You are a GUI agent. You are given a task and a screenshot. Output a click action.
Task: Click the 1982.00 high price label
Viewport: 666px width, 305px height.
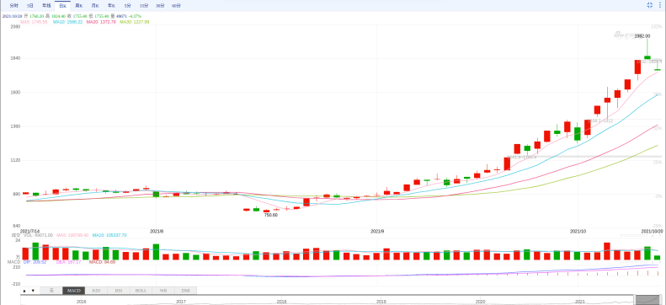(642, 36)
